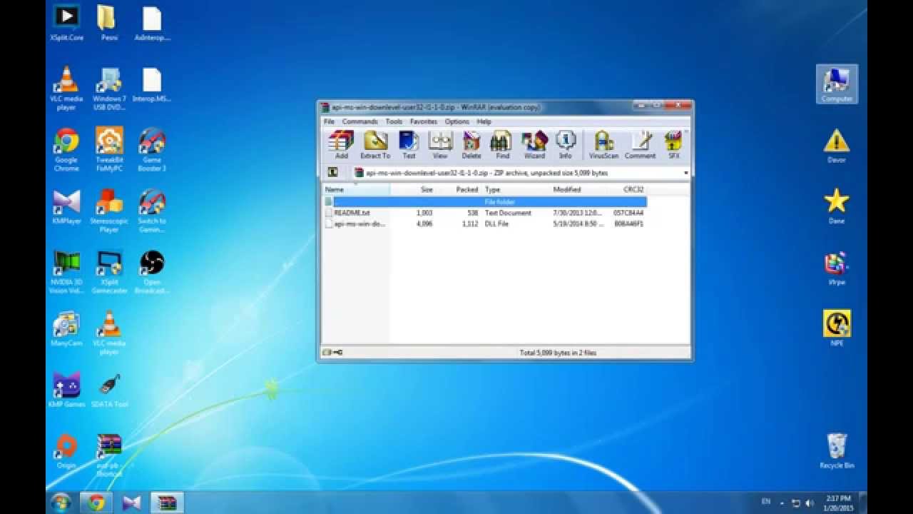Click the Text Document type cell
Viewport: 913px width, 514px height.
[508, 213]
